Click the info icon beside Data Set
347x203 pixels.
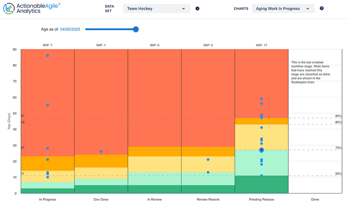tap(198, 8)
